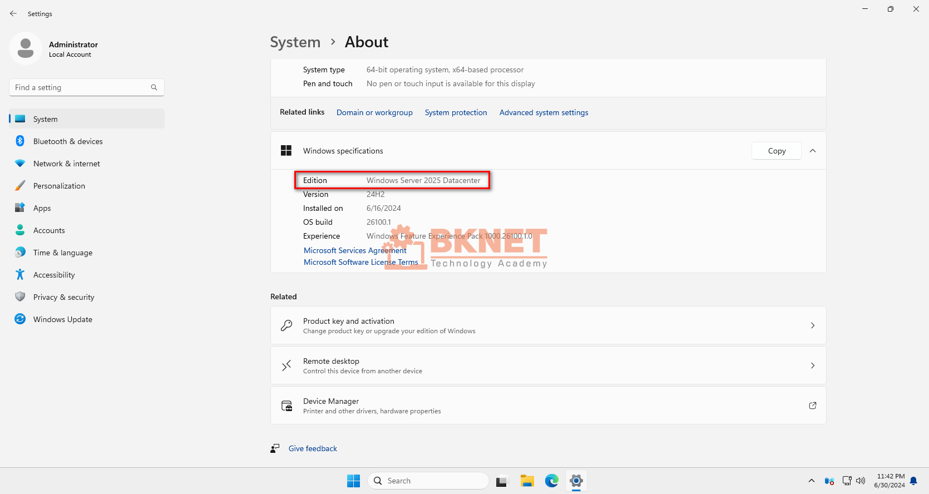
Task: Click the Remote desktop icon
Action: click(286, 365)
